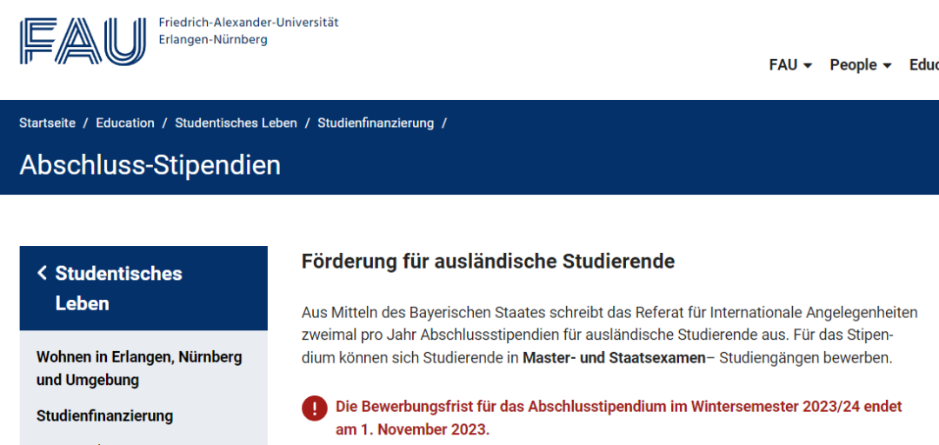The image size is (939, 445).
Task: Click the Studentisches Leben sidebar heading
Action: [118, 288]
